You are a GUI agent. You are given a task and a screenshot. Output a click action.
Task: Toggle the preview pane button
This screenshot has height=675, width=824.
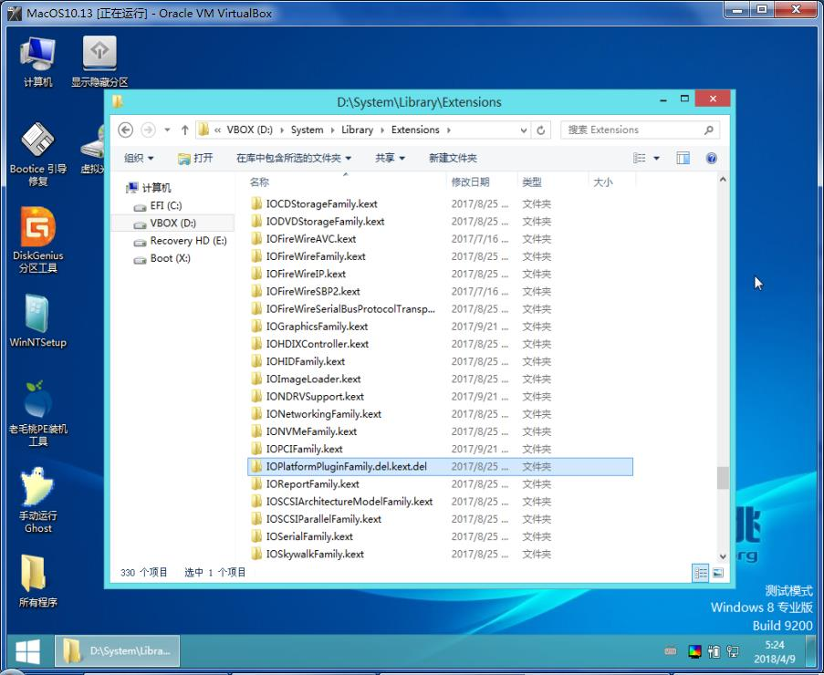pyautogui.click(x=683, y=158)
